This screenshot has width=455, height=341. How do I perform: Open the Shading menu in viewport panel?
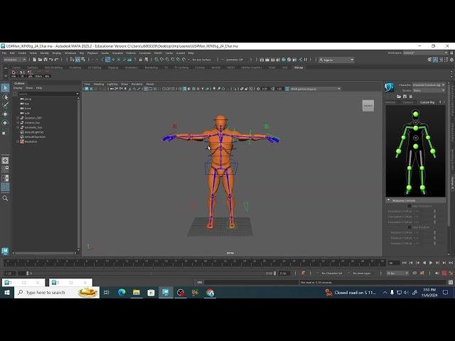tap(98, 84)
